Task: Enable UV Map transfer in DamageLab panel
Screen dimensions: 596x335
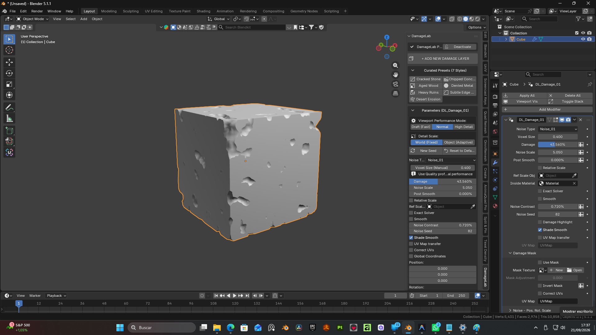Action: (x=411, y=244)
